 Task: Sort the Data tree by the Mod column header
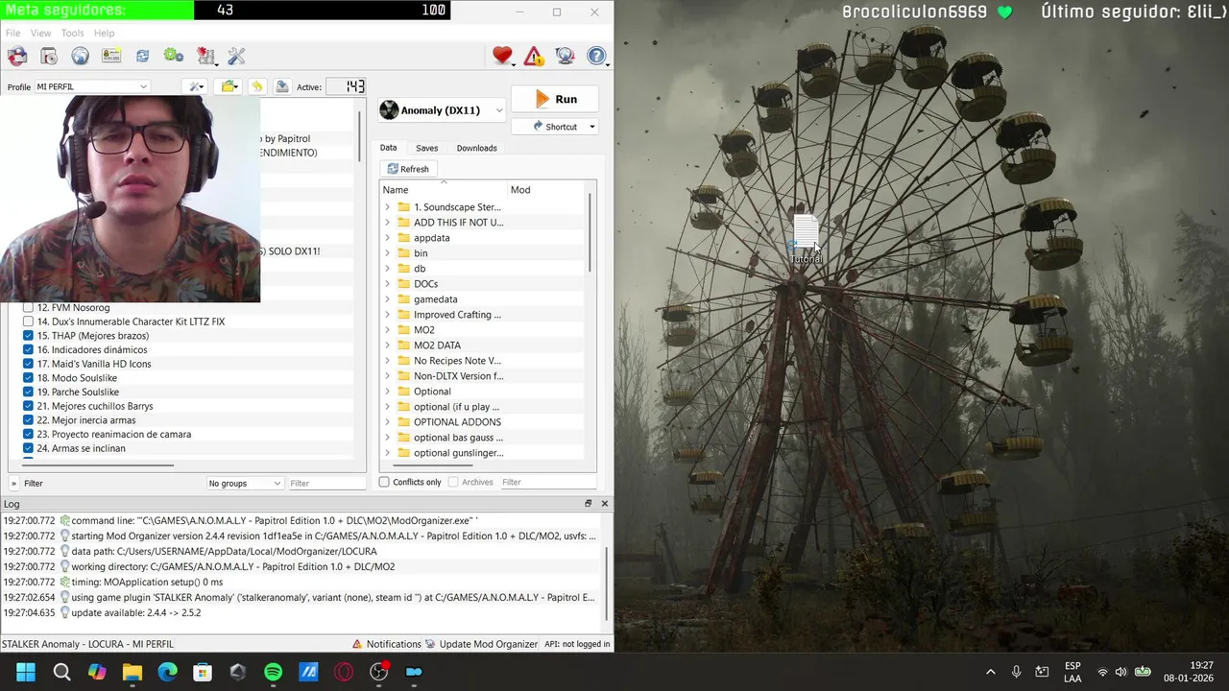point(546,190)
